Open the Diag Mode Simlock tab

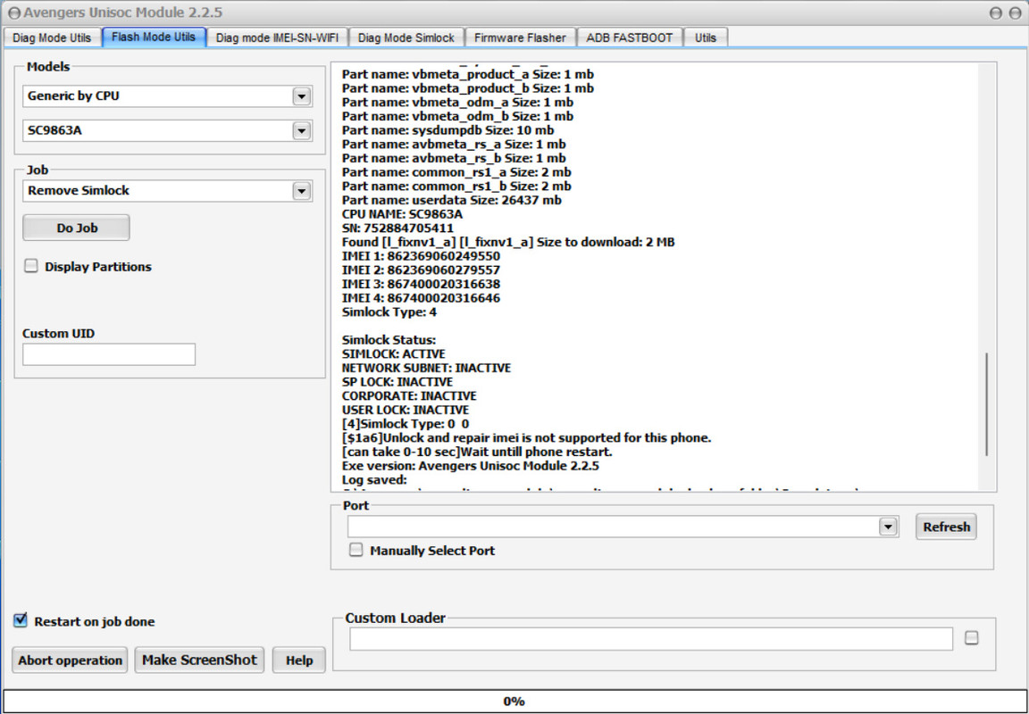406,37
